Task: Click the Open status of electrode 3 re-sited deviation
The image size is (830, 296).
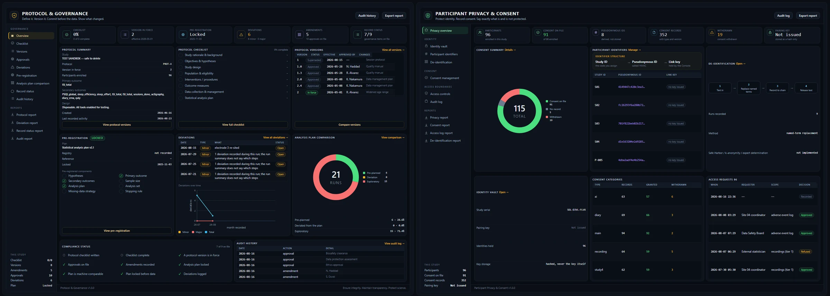Action: 280,148
